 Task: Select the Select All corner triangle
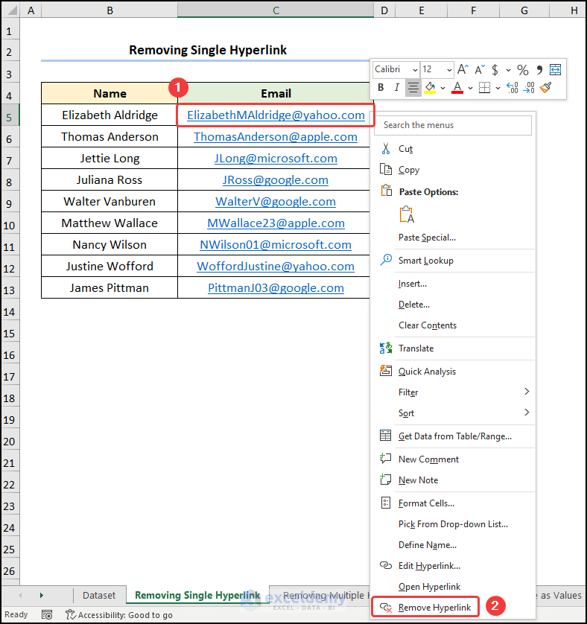click(x=12, y=10)
